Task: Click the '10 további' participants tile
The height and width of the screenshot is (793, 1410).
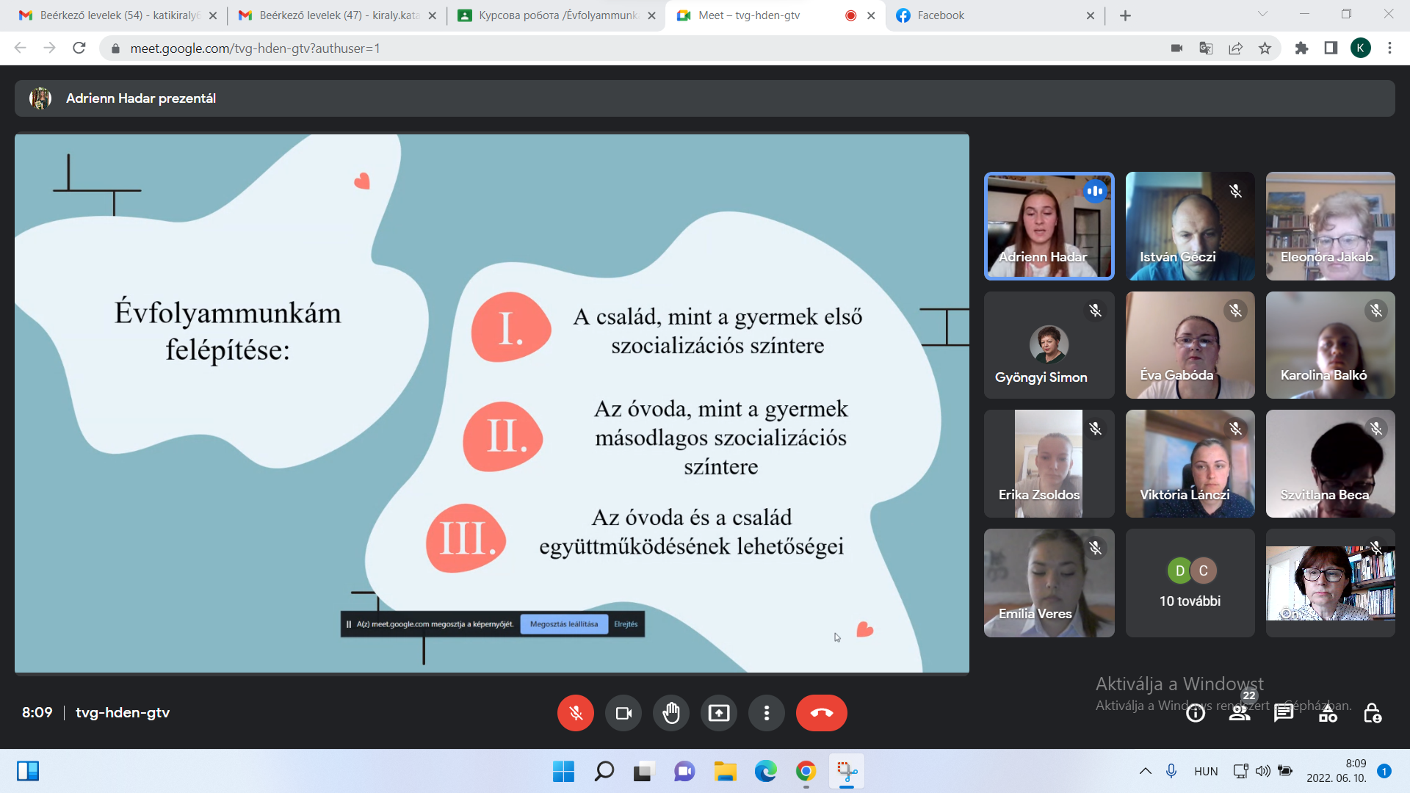Action: tap(1190, 583)
